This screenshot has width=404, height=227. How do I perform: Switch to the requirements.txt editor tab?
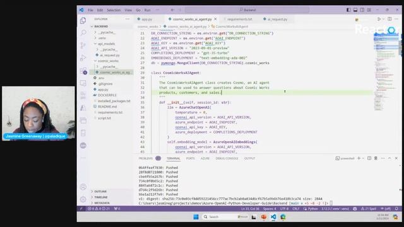pyautogui.click(x=240, y=20)
